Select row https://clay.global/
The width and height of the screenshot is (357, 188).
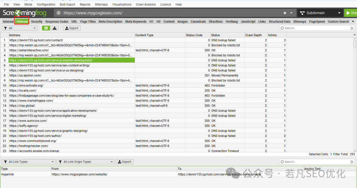tap(143, 106)
